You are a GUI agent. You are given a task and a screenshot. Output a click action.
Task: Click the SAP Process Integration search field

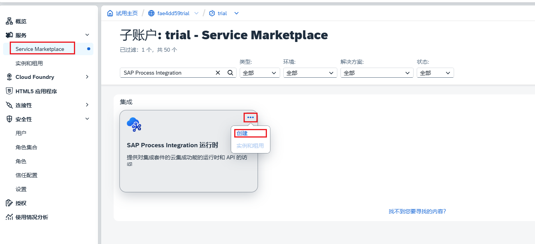point(167,73)
